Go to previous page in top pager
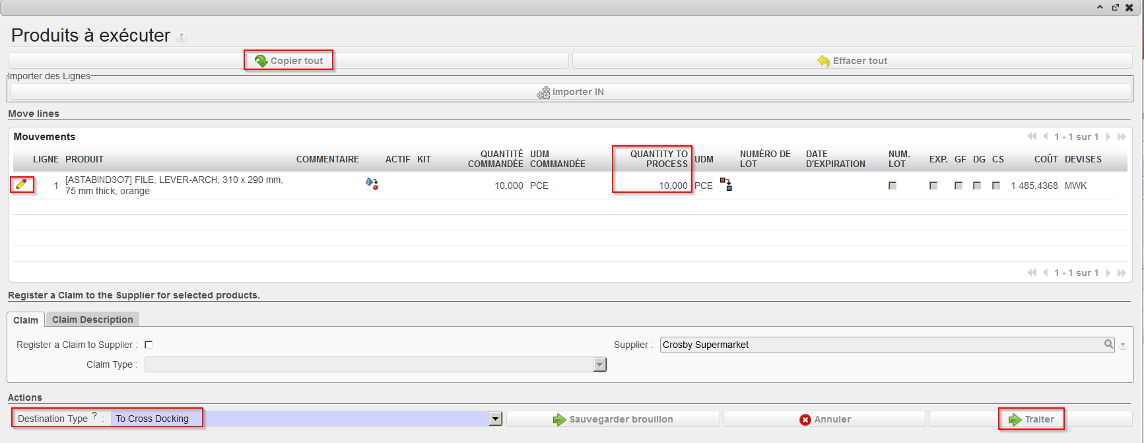The height and width of the screenshot is (443, 1144). [1046, 137]
